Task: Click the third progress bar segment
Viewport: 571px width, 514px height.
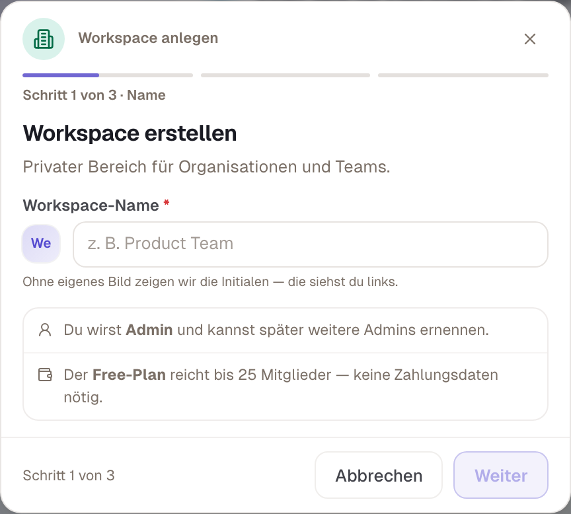Action: 463,75
